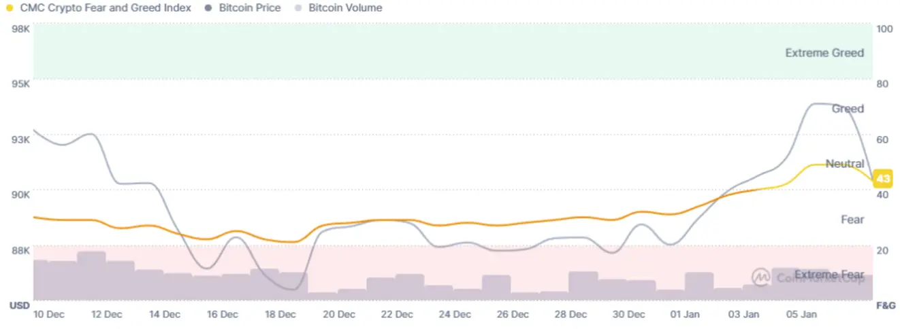
Task: Click the dark Bitcoin Price legend dot
Action: [209, 8]
